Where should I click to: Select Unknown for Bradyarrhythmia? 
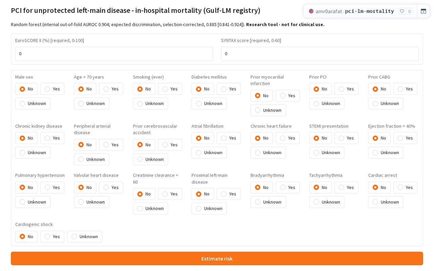268,202
